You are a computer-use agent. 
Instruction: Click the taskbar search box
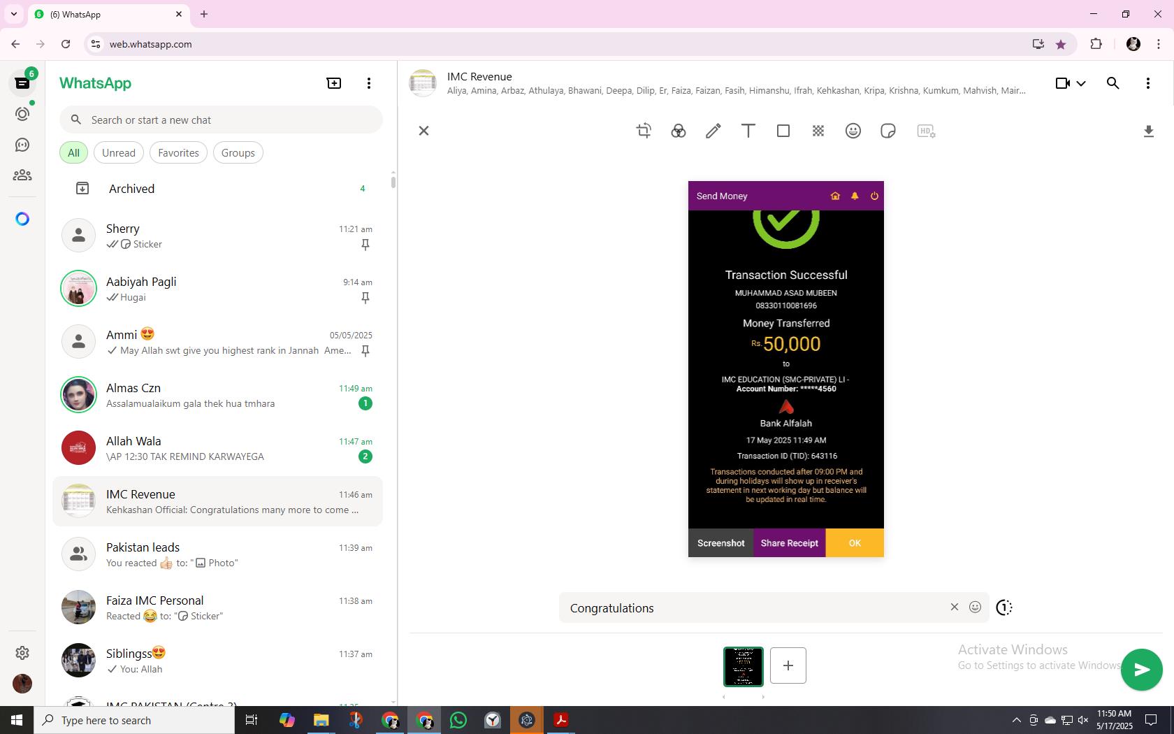pyautogui.click(x=134, y=720)
